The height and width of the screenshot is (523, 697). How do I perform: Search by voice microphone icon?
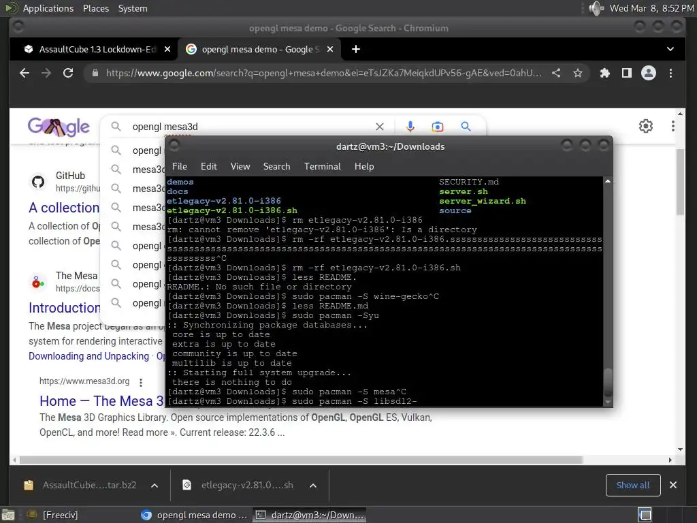[410, 127]
